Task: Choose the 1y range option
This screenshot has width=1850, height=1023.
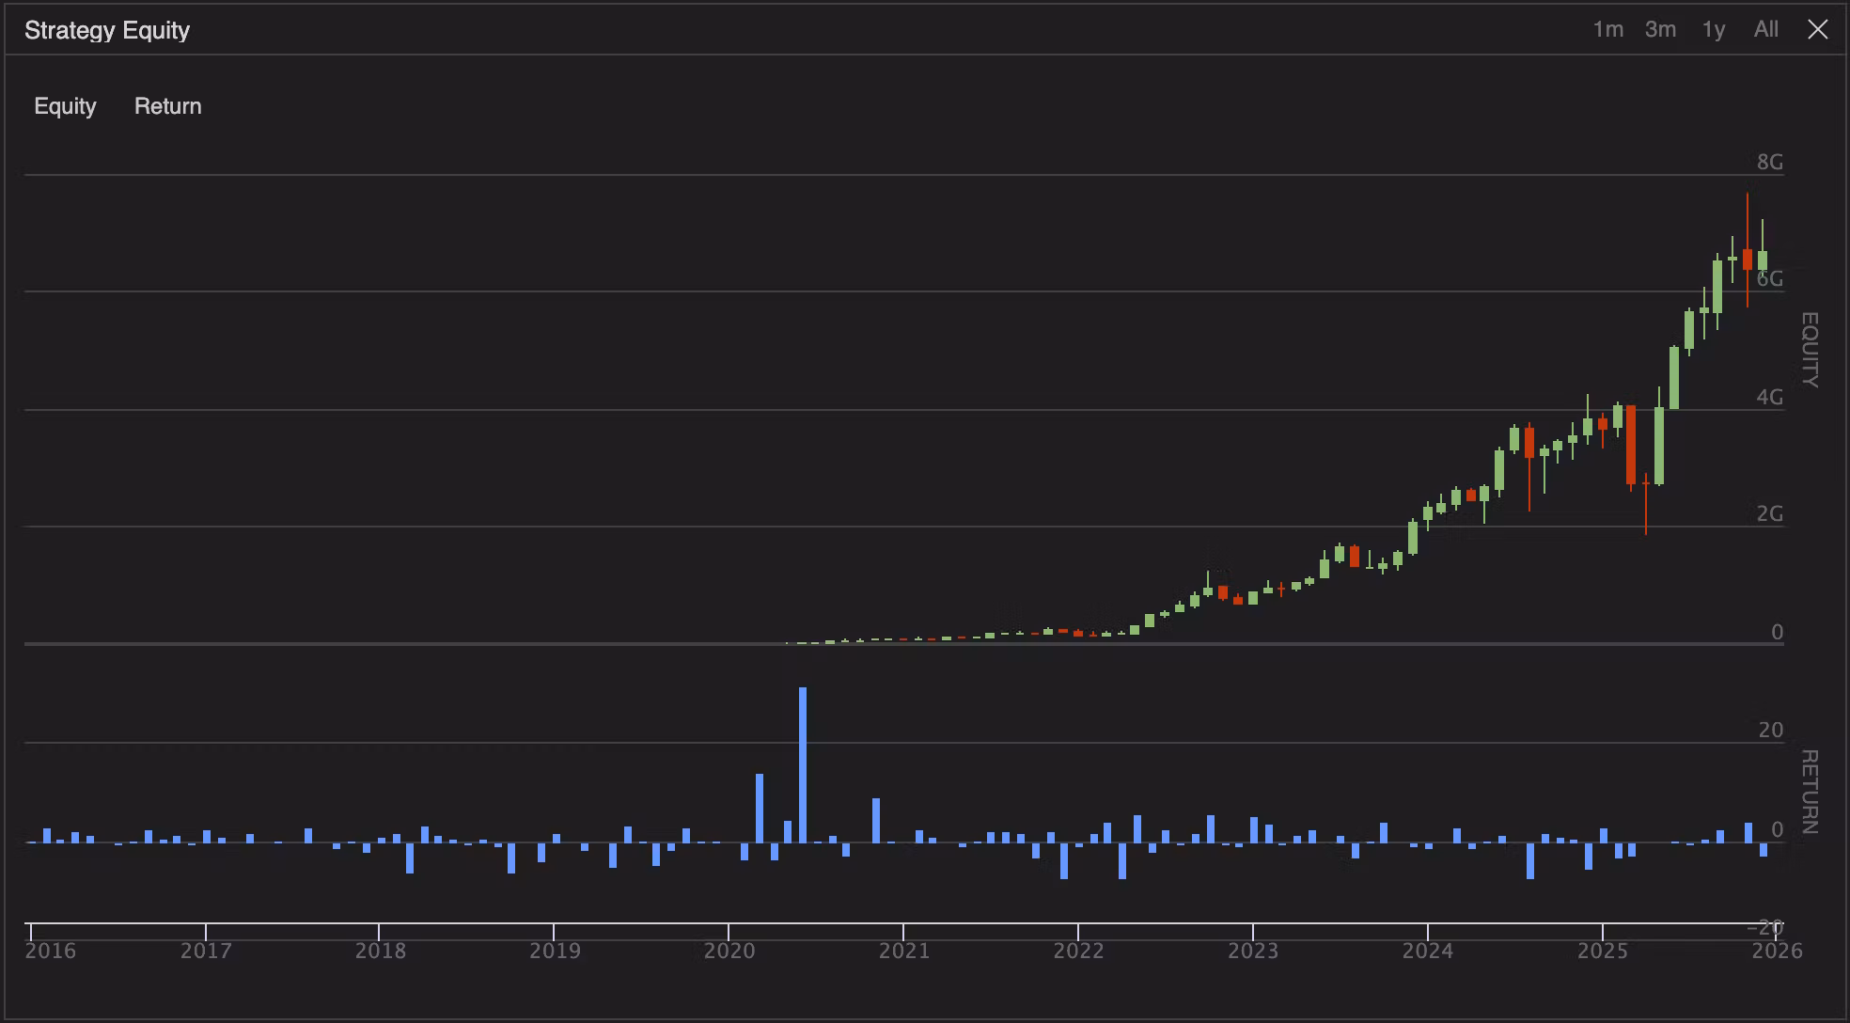Action: tap(1713, 30)
